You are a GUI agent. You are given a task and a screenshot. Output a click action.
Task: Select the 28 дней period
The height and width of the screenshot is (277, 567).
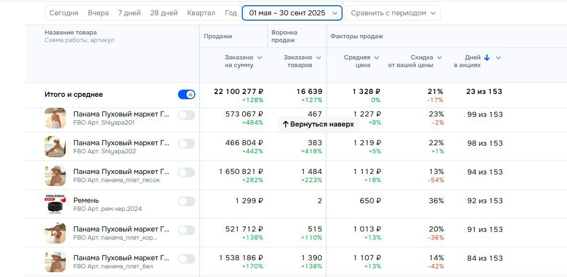pyautogui.click(x=164, y=13)
